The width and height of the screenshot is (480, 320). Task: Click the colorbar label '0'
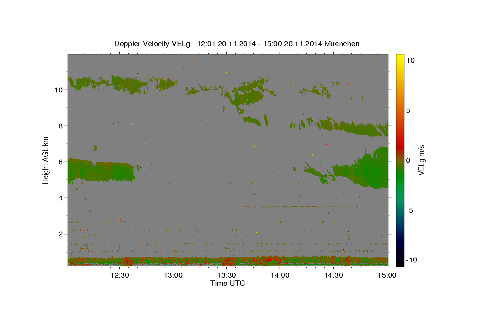pyautogui.click(x=408, y=160)
